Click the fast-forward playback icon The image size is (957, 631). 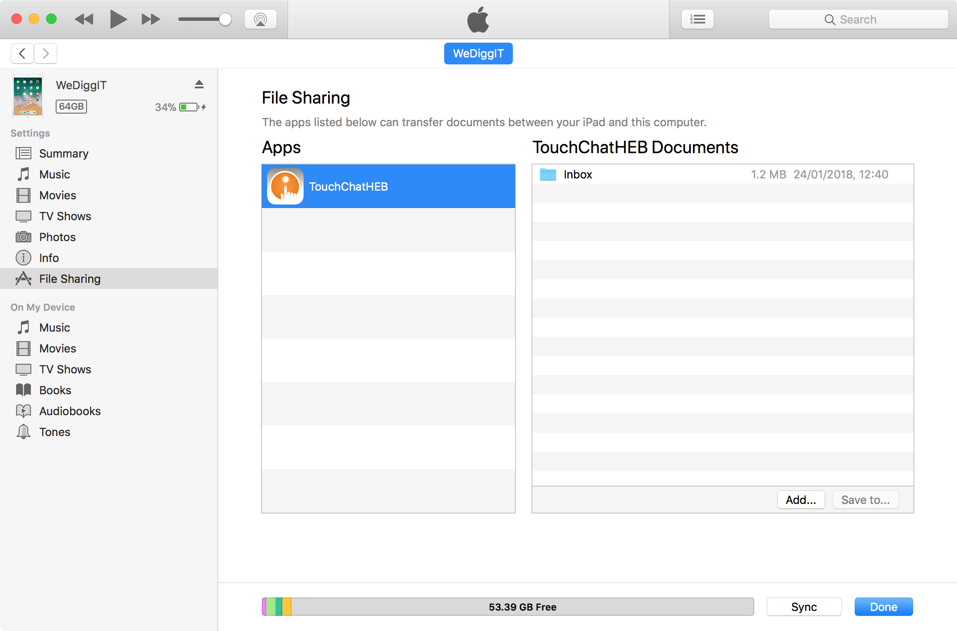coord(151,20)
